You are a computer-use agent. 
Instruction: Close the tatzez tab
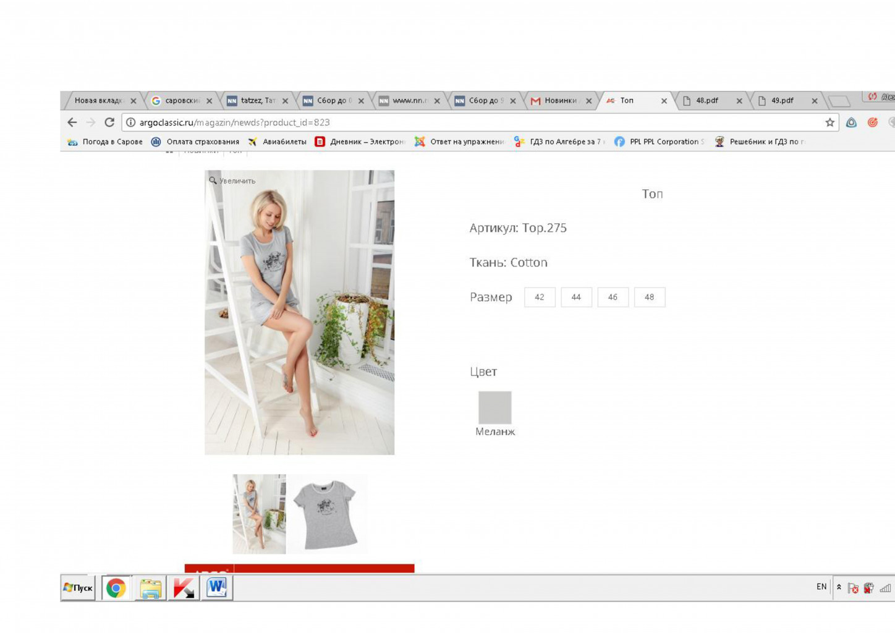point(285,101)
